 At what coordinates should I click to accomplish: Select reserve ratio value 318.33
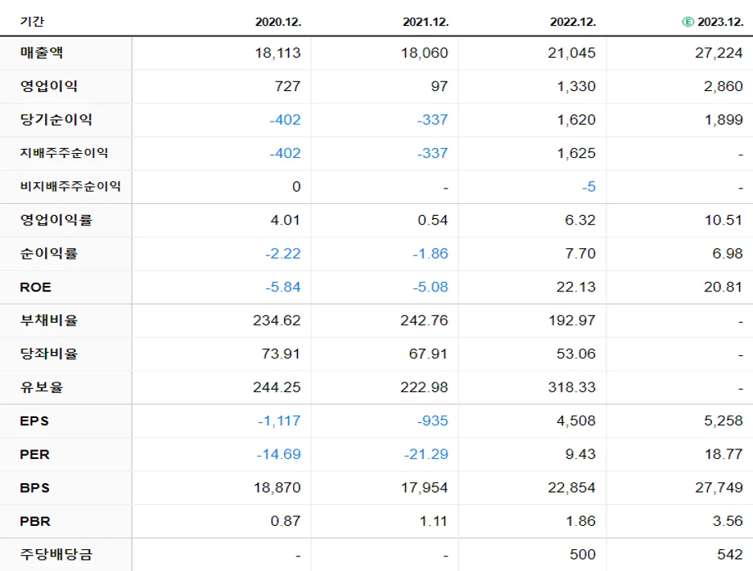pos(572,387)
